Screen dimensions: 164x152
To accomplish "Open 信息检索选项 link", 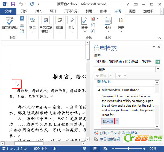I will point(111,139).
